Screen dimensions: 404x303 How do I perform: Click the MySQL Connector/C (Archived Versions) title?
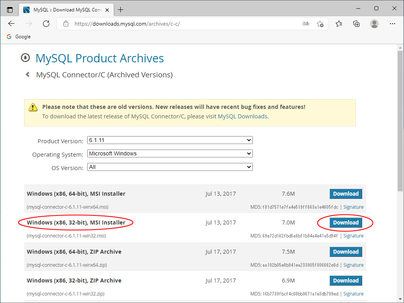coord(104,75)
